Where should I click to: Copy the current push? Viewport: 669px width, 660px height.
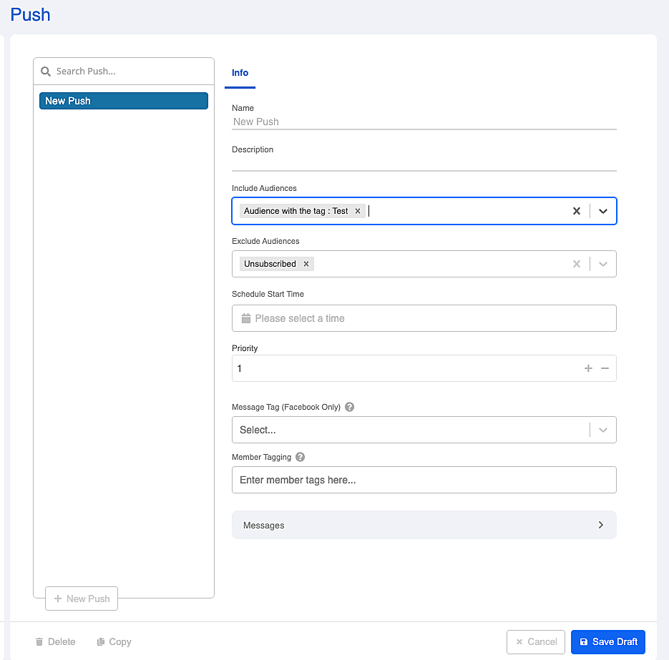[x=114, y=641]
